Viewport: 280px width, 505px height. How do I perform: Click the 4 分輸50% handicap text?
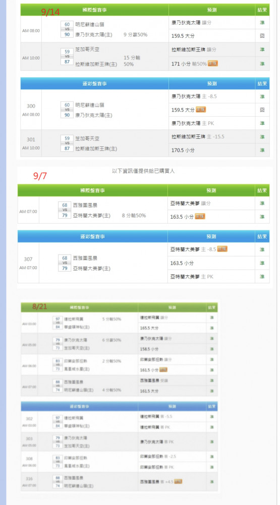[111, 390]
